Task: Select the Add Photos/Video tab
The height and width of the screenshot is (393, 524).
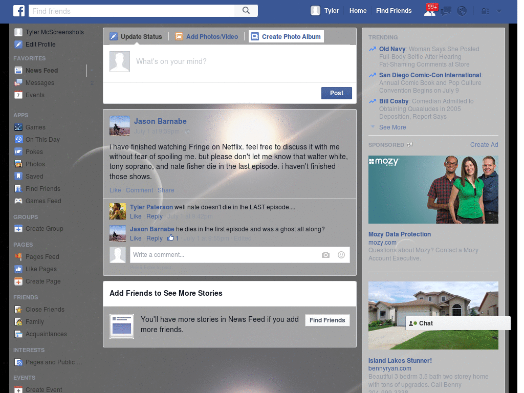Action: (207, 36)
